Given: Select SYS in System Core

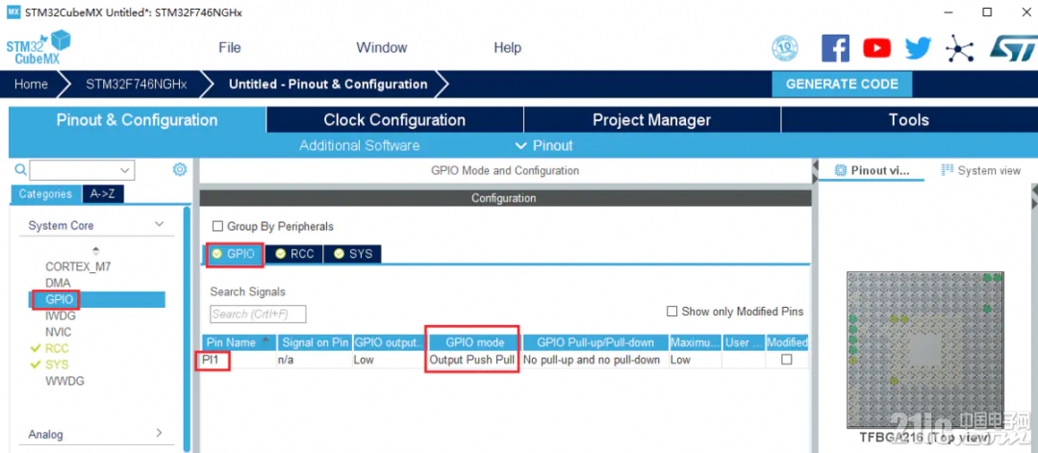Looking at the screenshot, I should [57, 365].
